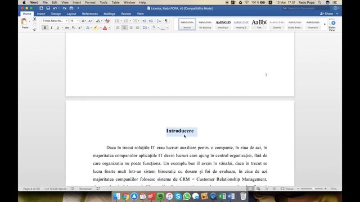Screen dimensions: 360x202
Task: Decrease font size with the smaller A icon
Action: (x=90, y=21)
